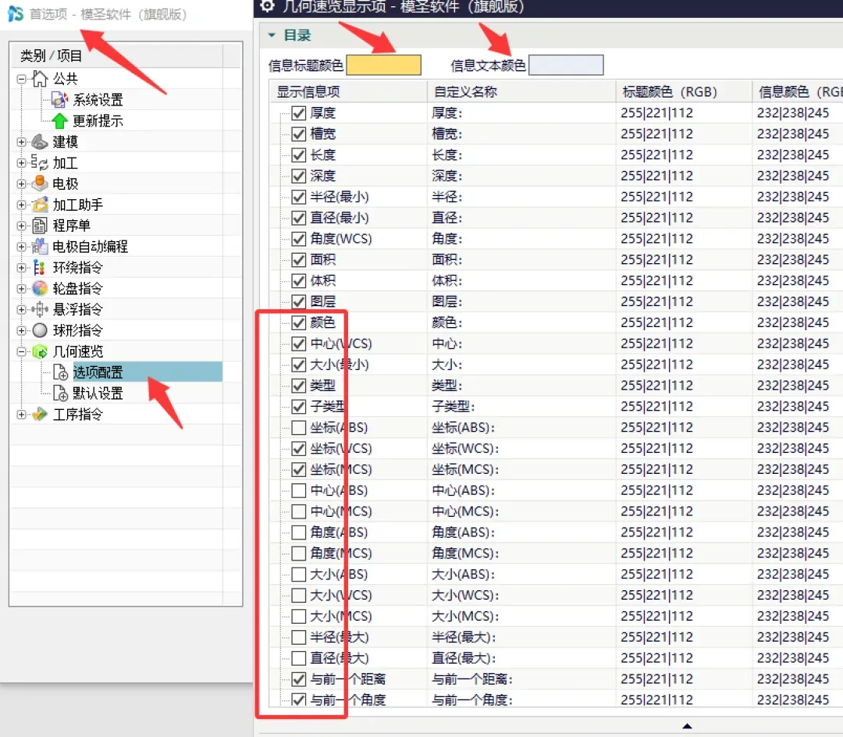Image resolution: width=843 pixels, height=737 pixels.
Task: Edit the custom name cell for 面积
Action: point(521,260)
